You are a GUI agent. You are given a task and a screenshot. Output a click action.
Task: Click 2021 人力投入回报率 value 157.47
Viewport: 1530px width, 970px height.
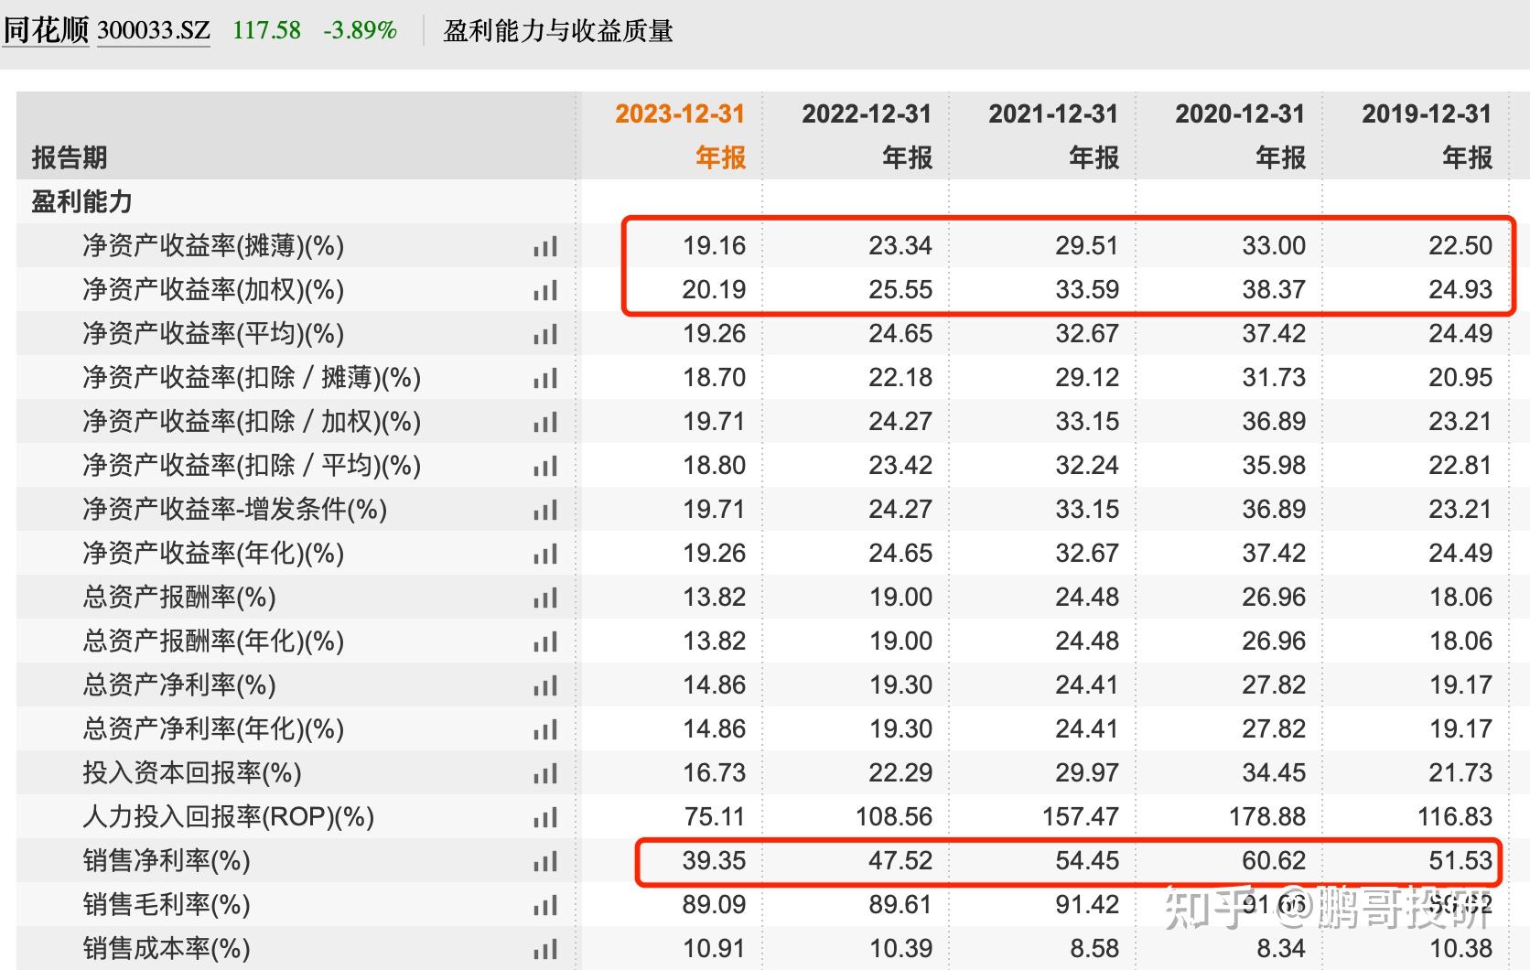1081,817
